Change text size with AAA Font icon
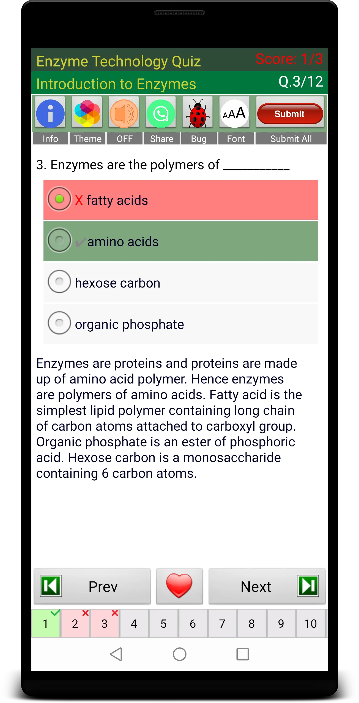Viewport: 359px width, 703px height. click(x=235, y=113)
